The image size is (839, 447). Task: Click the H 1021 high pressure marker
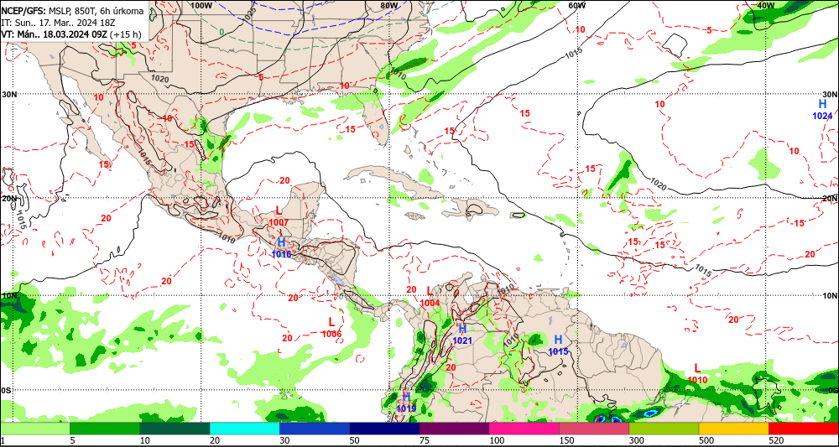coord(462,334)
